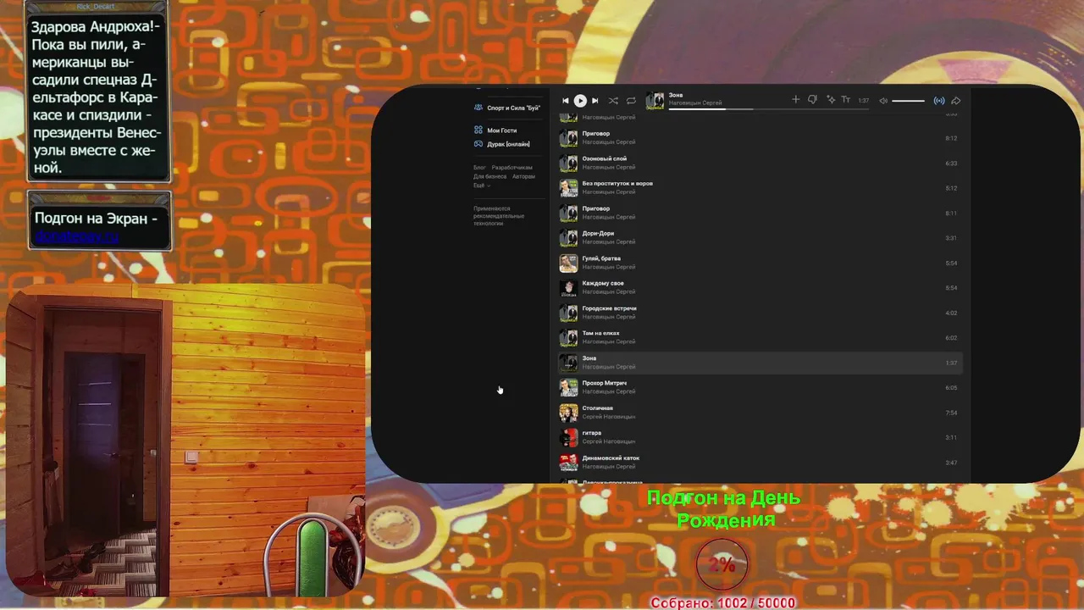This screenshot has height=610, width=1084.
Task: Play the Приговор track lasting 8:11
Action: [760, 213]
